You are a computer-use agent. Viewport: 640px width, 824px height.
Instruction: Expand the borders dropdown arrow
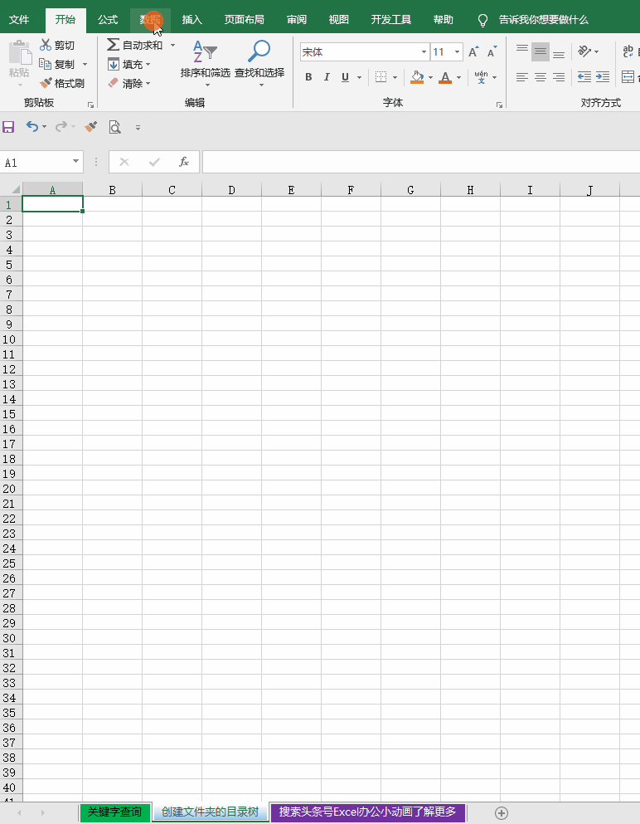[x=395, y=77]
